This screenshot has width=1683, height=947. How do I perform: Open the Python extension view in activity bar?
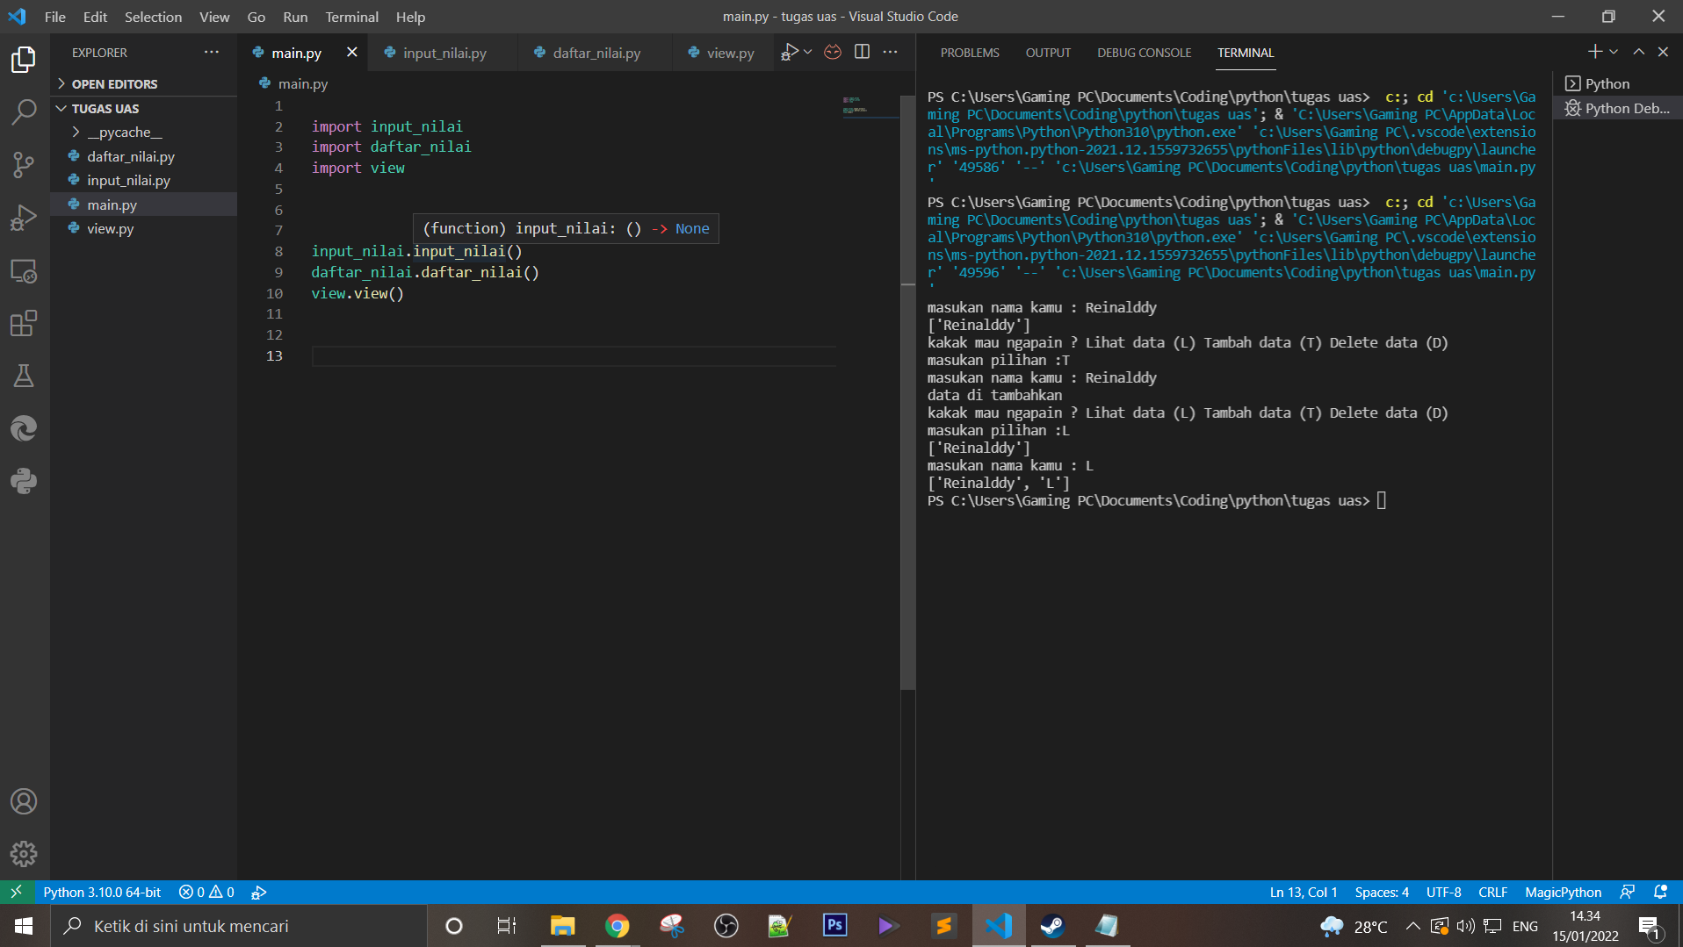[24, 481]
